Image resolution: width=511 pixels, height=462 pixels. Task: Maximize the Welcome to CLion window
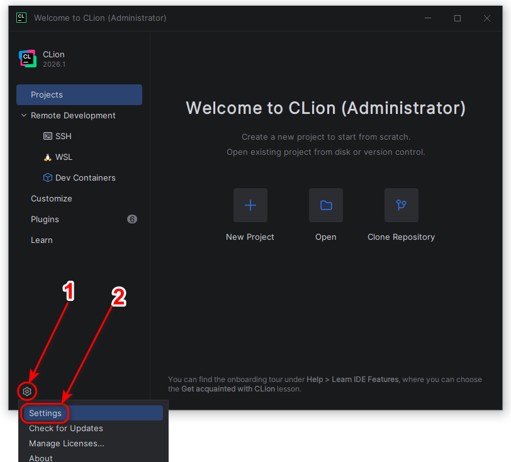point(458,18)
